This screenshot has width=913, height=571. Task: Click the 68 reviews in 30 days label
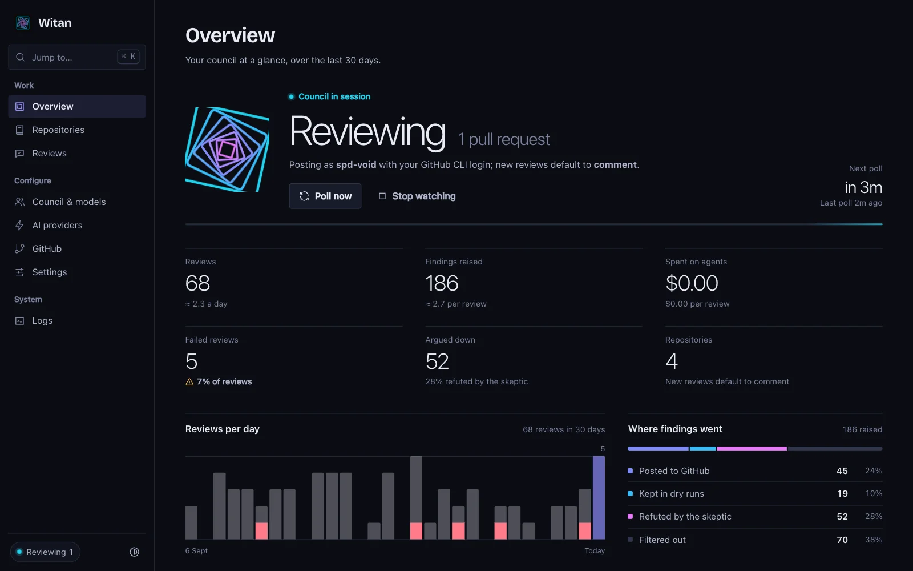[564, 430]
